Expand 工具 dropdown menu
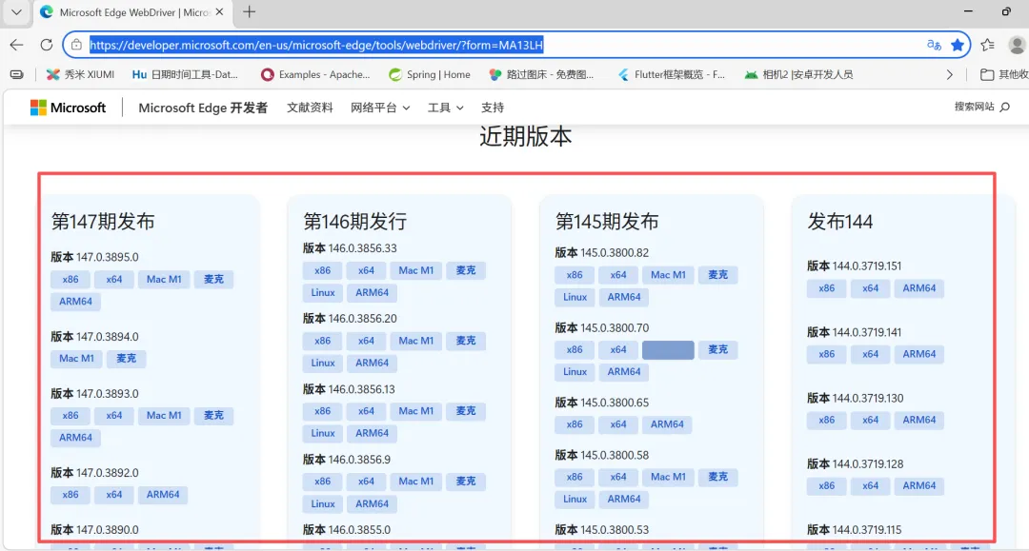The height and width of the screenshot is (551, 1029). pos(446,108)
